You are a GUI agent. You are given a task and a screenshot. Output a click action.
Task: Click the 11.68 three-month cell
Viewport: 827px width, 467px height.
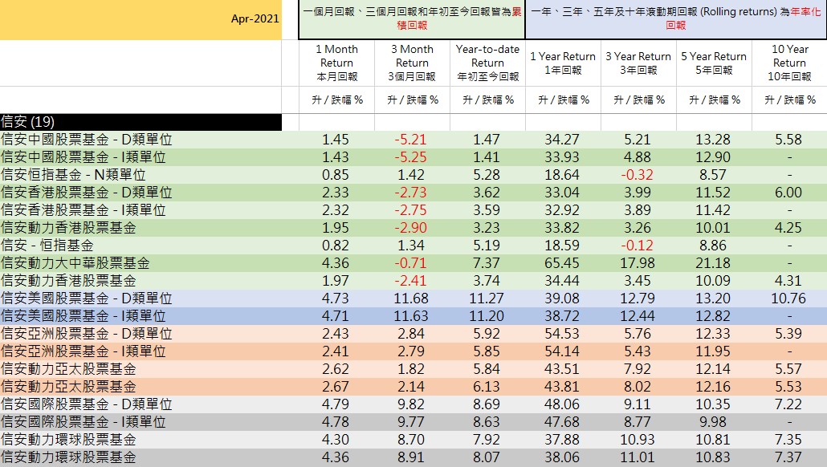pos(411,298)
